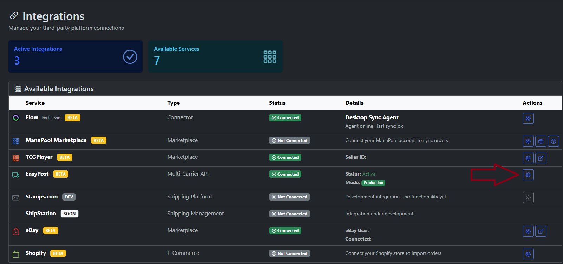
Task: Click the Multi-Carrier API type cell
Action: (188, 174)
